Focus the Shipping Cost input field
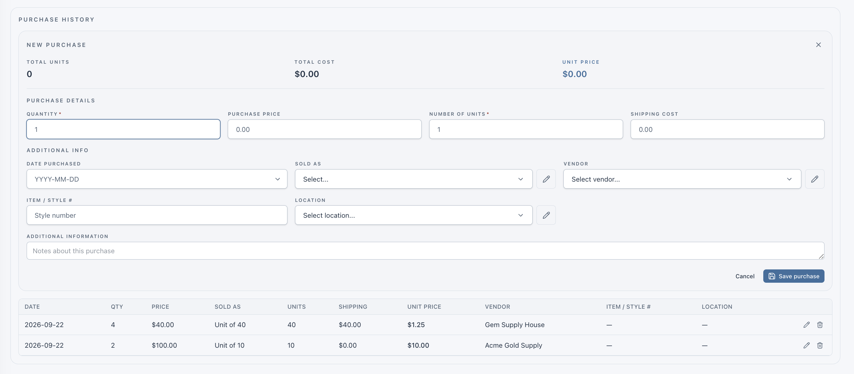The height and width of the screenshot is (374, 854). [x=727, y=129]
